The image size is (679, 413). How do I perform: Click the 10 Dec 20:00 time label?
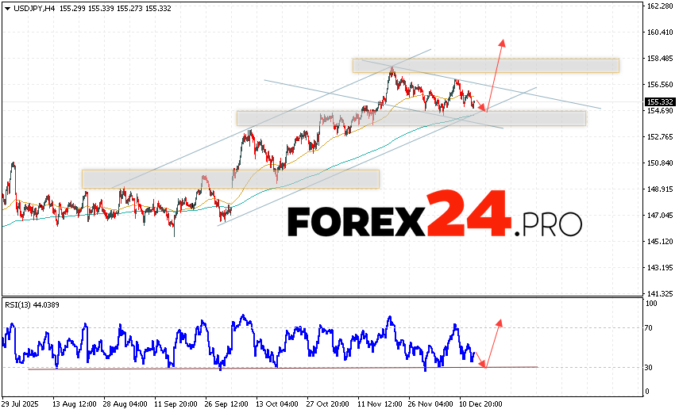481,403
